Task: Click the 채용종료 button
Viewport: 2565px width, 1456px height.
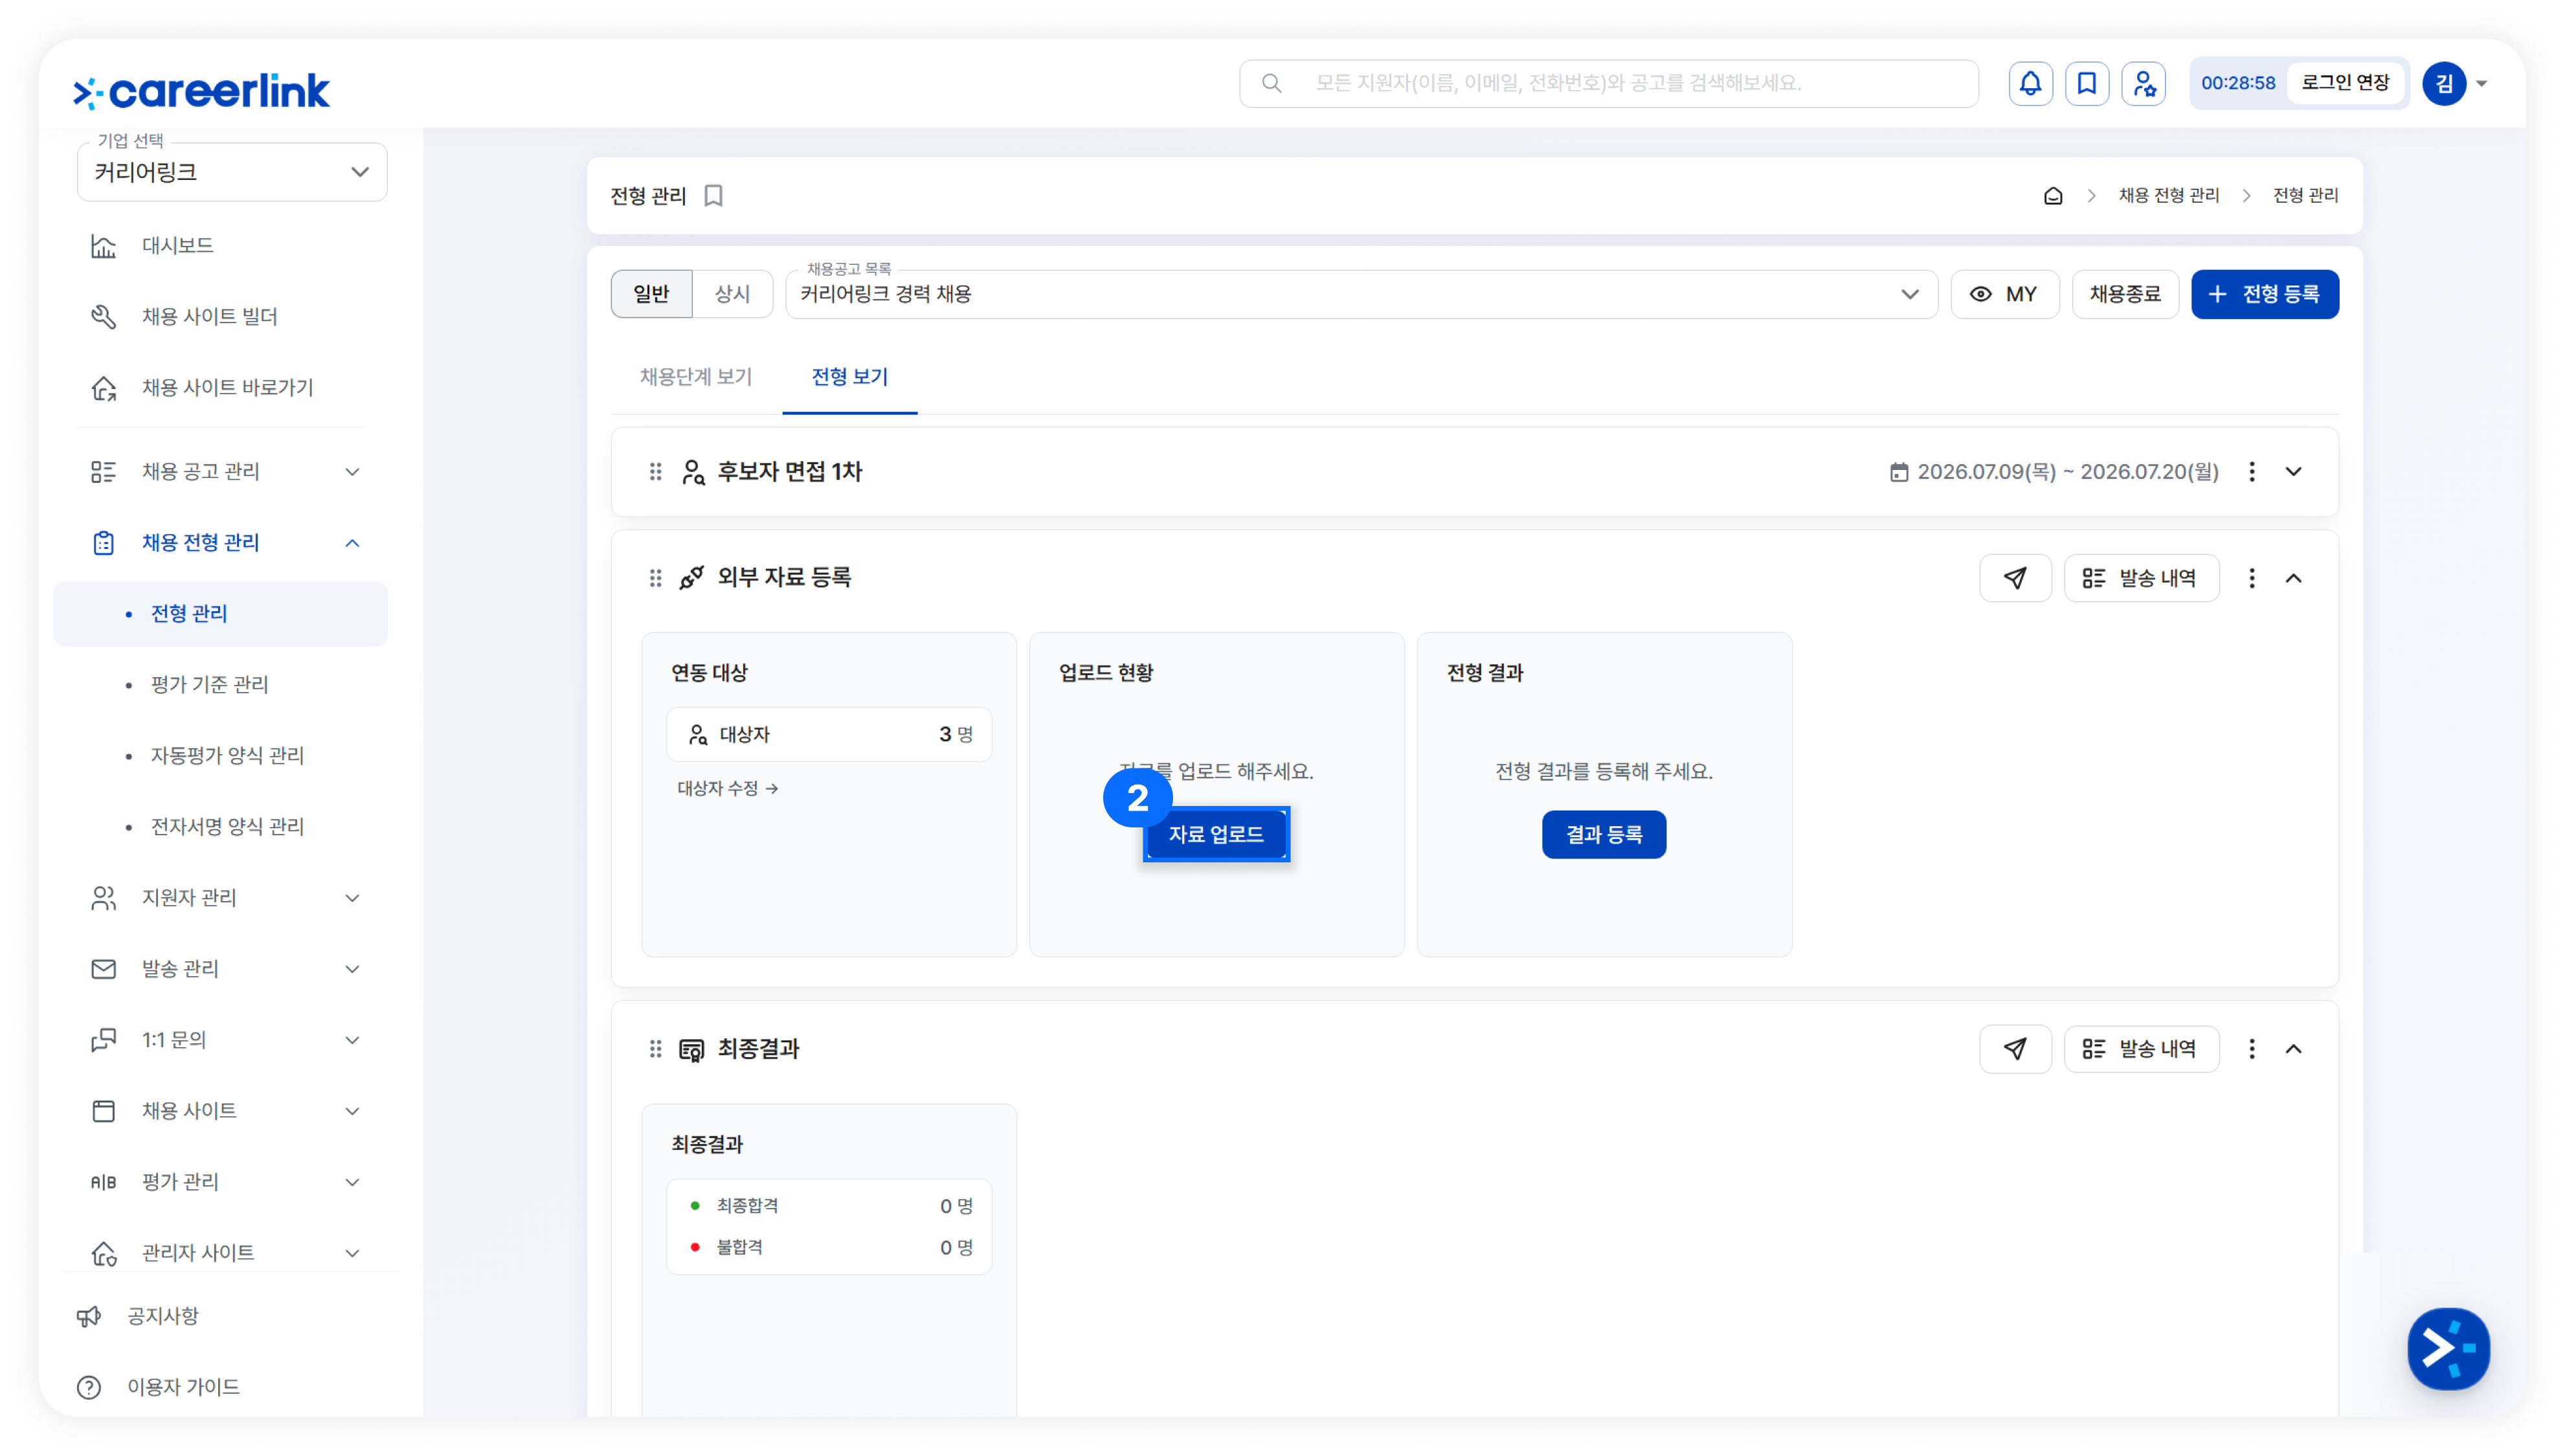Action: (2124, 294)
